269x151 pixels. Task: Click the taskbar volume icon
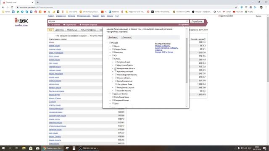(x=245, y=148)
